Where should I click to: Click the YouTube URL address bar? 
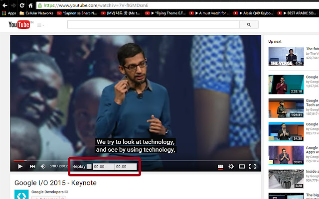[177, 5]
